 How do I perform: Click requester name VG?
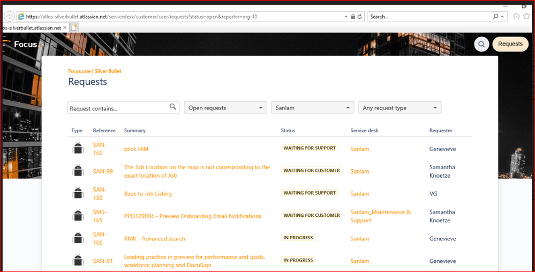click(433, 193)
